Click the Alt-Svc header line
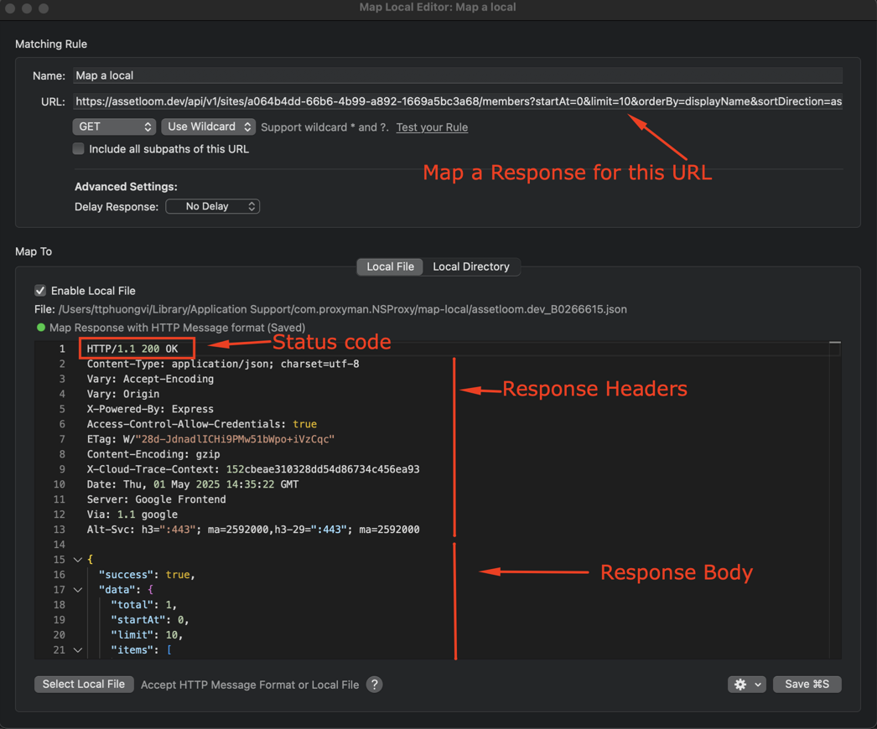 click(x=253, y=530)
